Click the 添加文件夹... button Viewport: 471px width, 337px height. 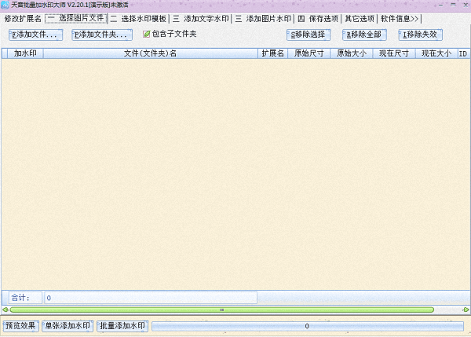[102, 35]
